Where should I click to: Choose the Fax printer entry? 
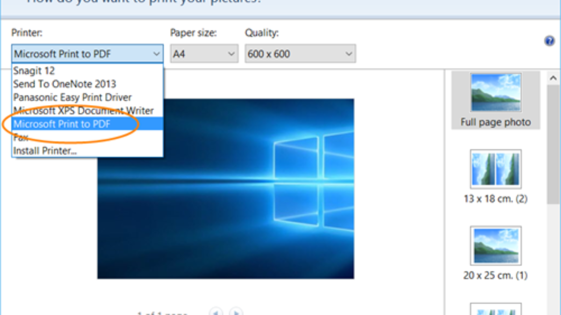point(87,138)
